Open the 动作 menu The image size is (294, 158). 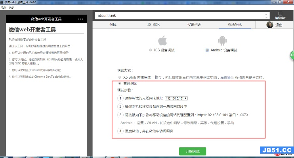pos(4,7)
